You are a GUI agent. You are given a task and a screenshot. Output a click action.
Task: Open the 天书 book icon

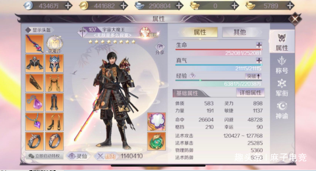click(x=54, y=44)
